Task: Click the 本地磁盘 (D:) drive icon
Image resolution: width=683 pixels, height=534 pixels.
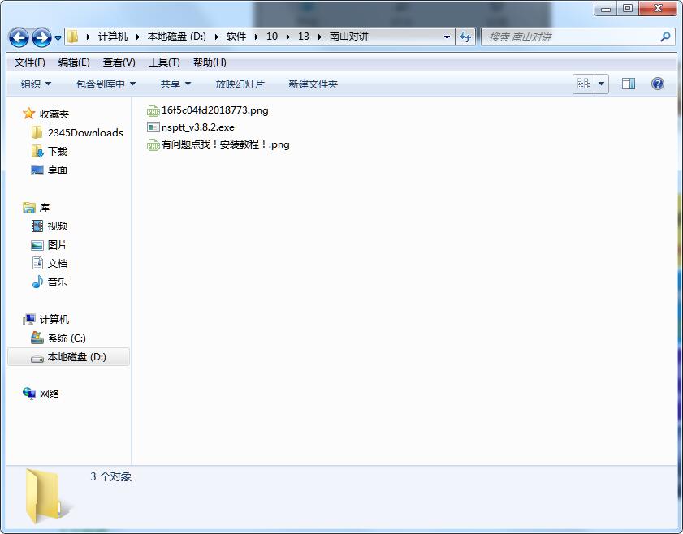Action: coord(37,358)
